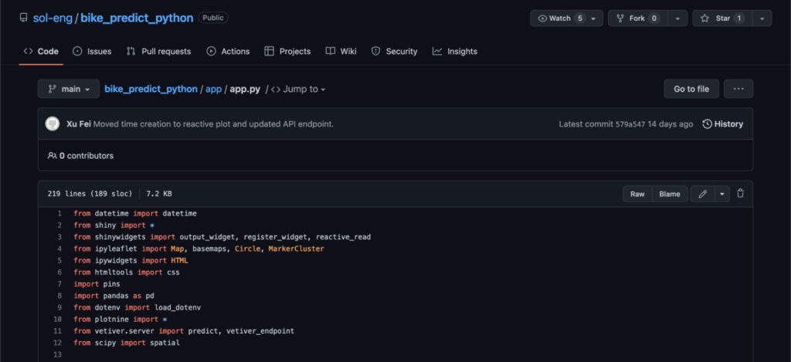Click the 'from htmltools import css' line

point(127,272)
